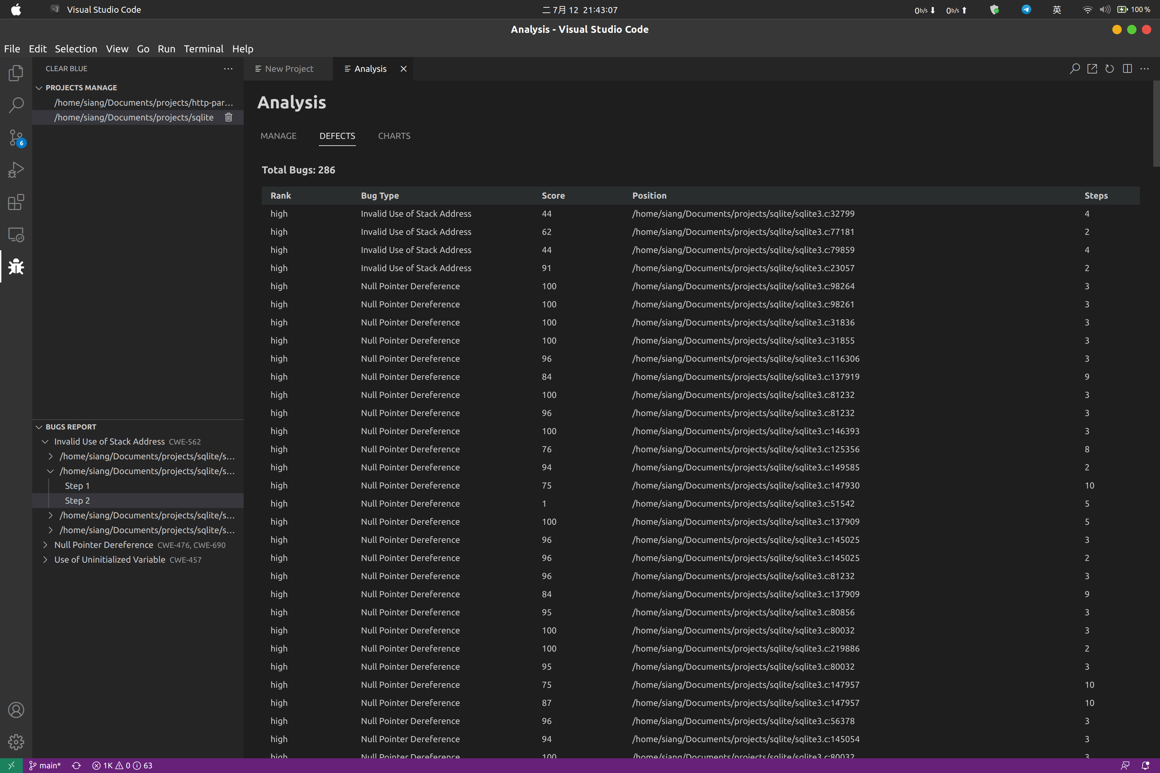Switch to the CHARTS tab
The height and width of the screenshot is (773, 1160).
coord(394,136)
